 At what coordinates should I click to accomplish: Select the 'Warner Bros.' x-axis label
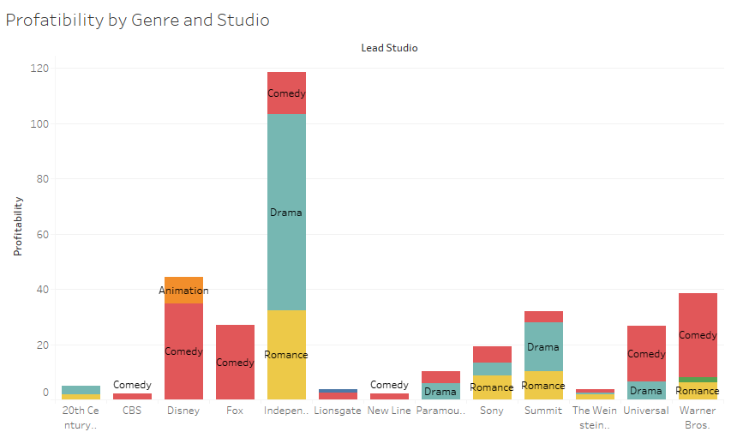click(x=698, y=417)
